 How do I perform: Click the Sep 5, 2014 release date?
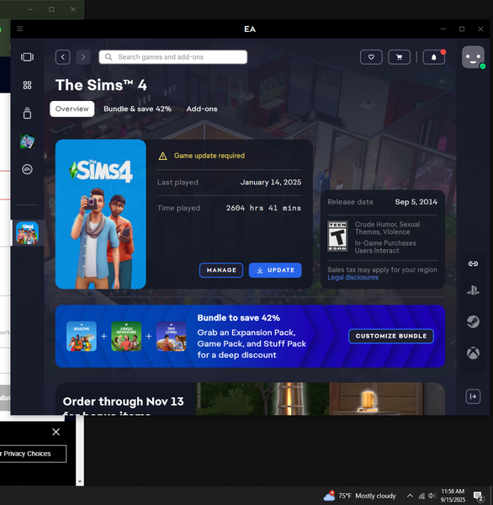[416, 202]
